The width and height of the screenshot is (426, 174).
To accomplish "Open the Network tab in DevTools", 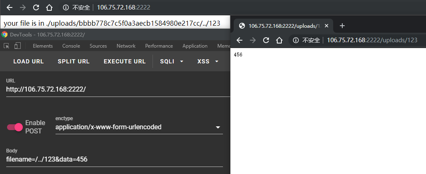I will pos(126,46).
